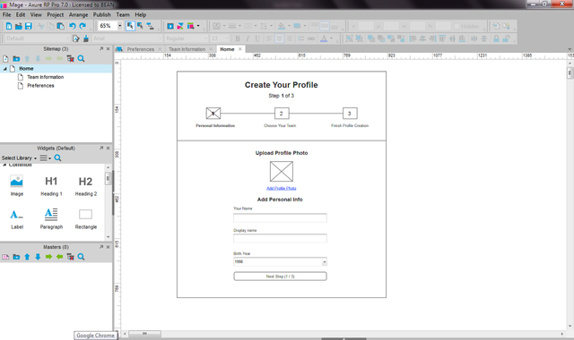Click the Add Profile Photo link

pos(281,188)
